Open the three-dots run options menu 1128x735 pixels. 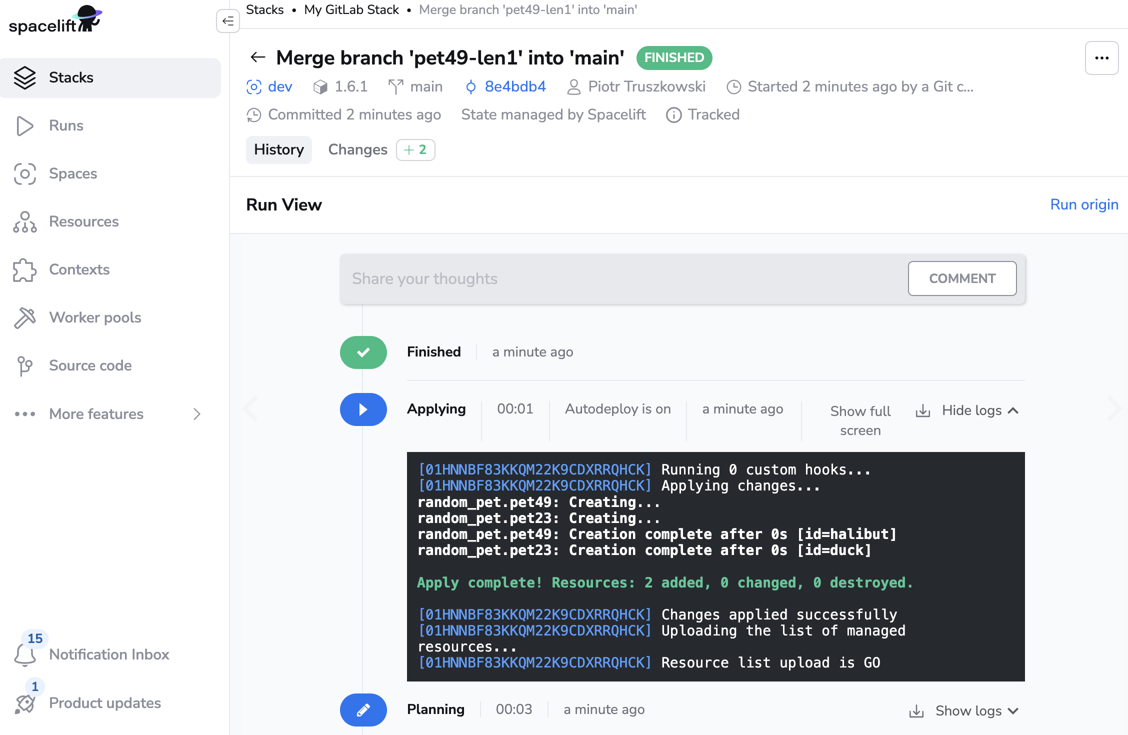1101,58
